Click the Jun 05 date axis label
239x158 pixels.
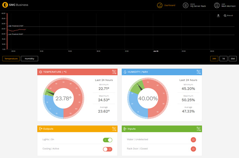point(156,51)
